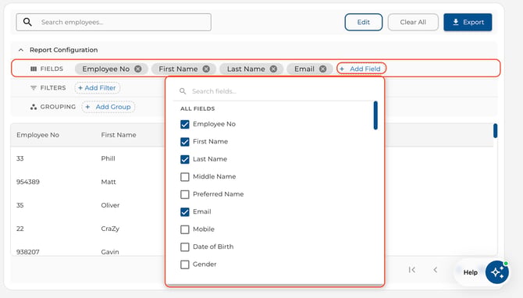Image resolution: width=523 pixels, height=298 pixels.
Task: Focus the Search employees input
Action: (114, 23)
